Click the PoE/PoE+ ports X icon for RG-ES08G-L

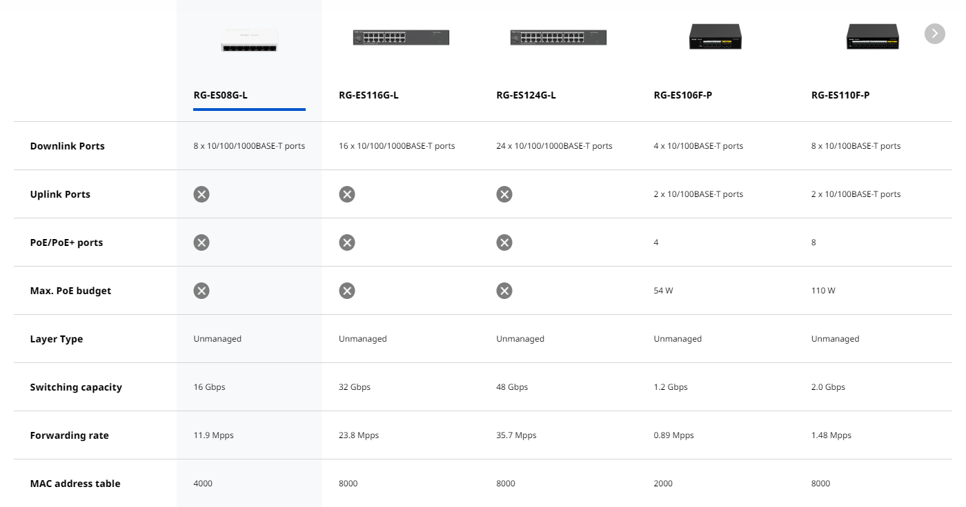point(201,242)
